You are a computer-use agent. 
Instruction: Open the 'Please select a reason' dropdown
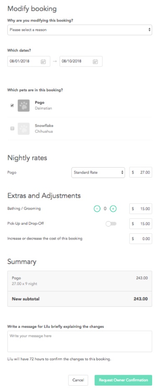[x=79, y=30]
